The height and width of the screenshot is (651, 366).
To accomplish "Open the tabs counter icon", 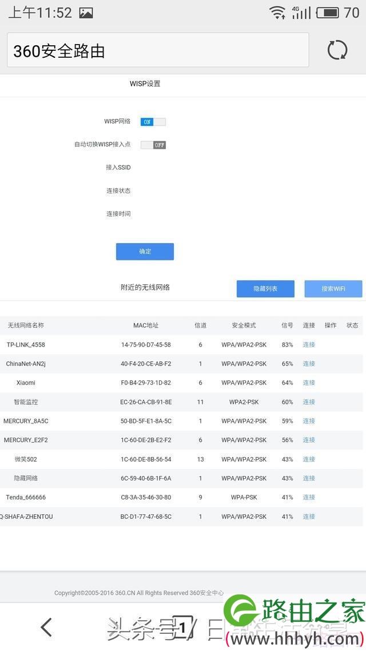I will [x=182, y=627].
